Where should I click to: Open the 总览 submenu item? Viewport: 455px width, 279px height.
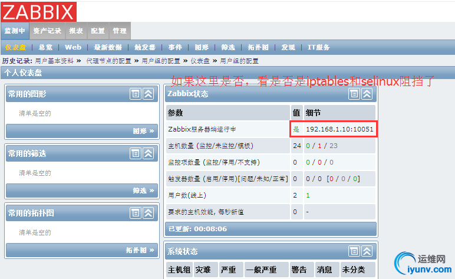[45, 47]
